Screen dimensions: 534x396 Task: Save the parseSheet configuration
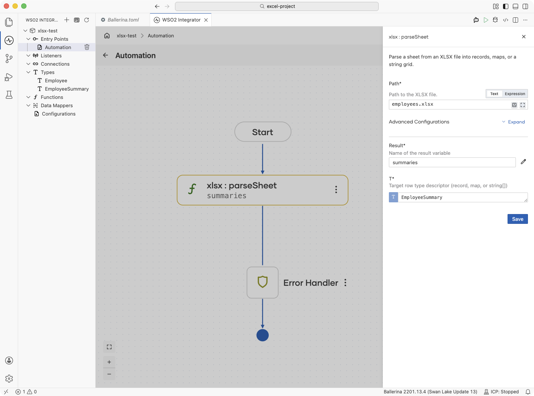pyautogui.click(x=517, y=219)
